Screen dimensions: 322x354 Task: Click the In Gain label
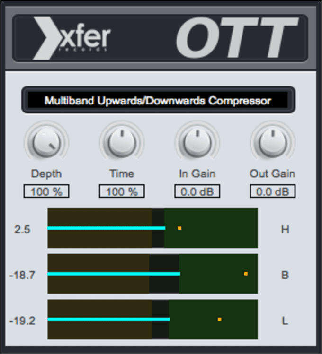pos(197,173)
